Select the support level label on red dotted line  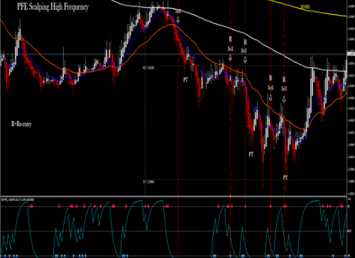[148, 182]
